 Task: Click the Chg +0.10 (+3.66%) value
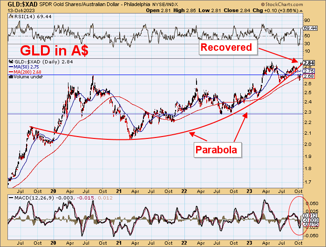(276, 10)
